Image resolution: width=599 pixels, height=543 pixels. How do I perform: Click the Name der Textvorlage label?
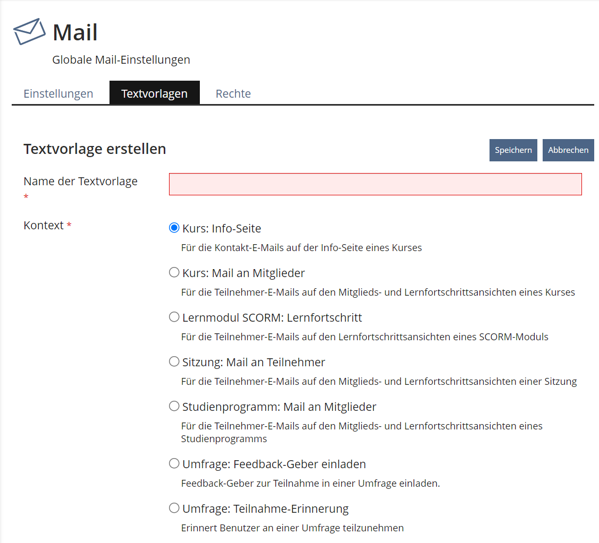(x=80, y=182)
